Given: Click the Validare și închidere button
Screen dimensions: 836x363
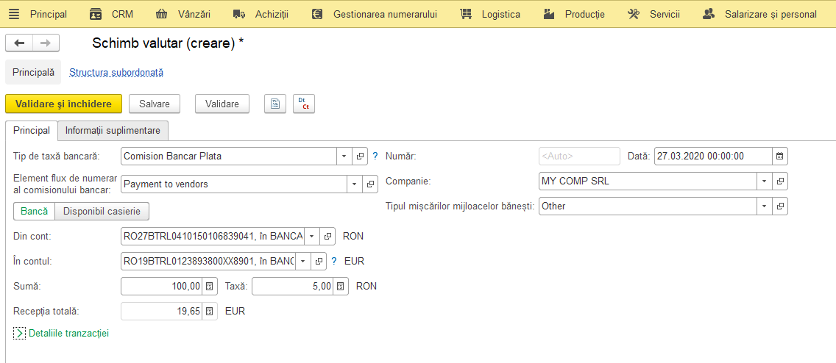Looking at the screenshot, I should (x=63, y=104).
